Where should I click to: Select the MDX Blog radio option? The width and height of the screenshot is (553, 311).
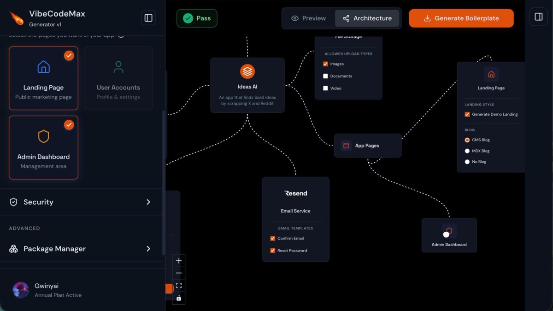[467, 151]
